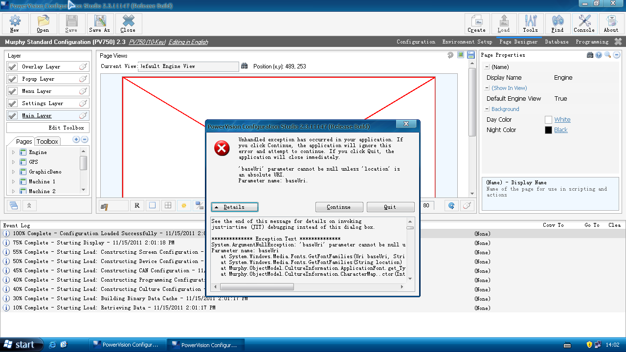Expand the GPS page tree node
The height and width of the screenshot is (352, 626).
14,162
